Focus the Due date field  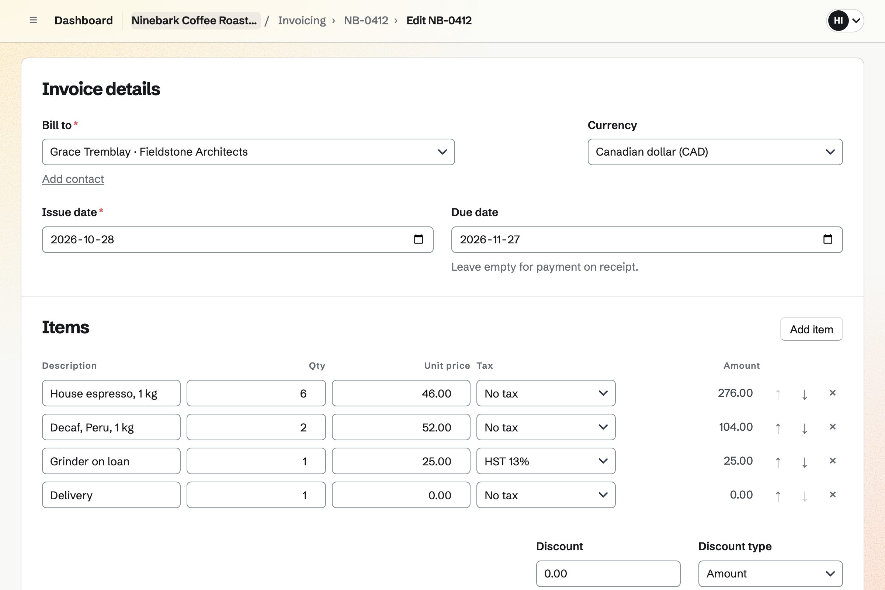(646, 239)
